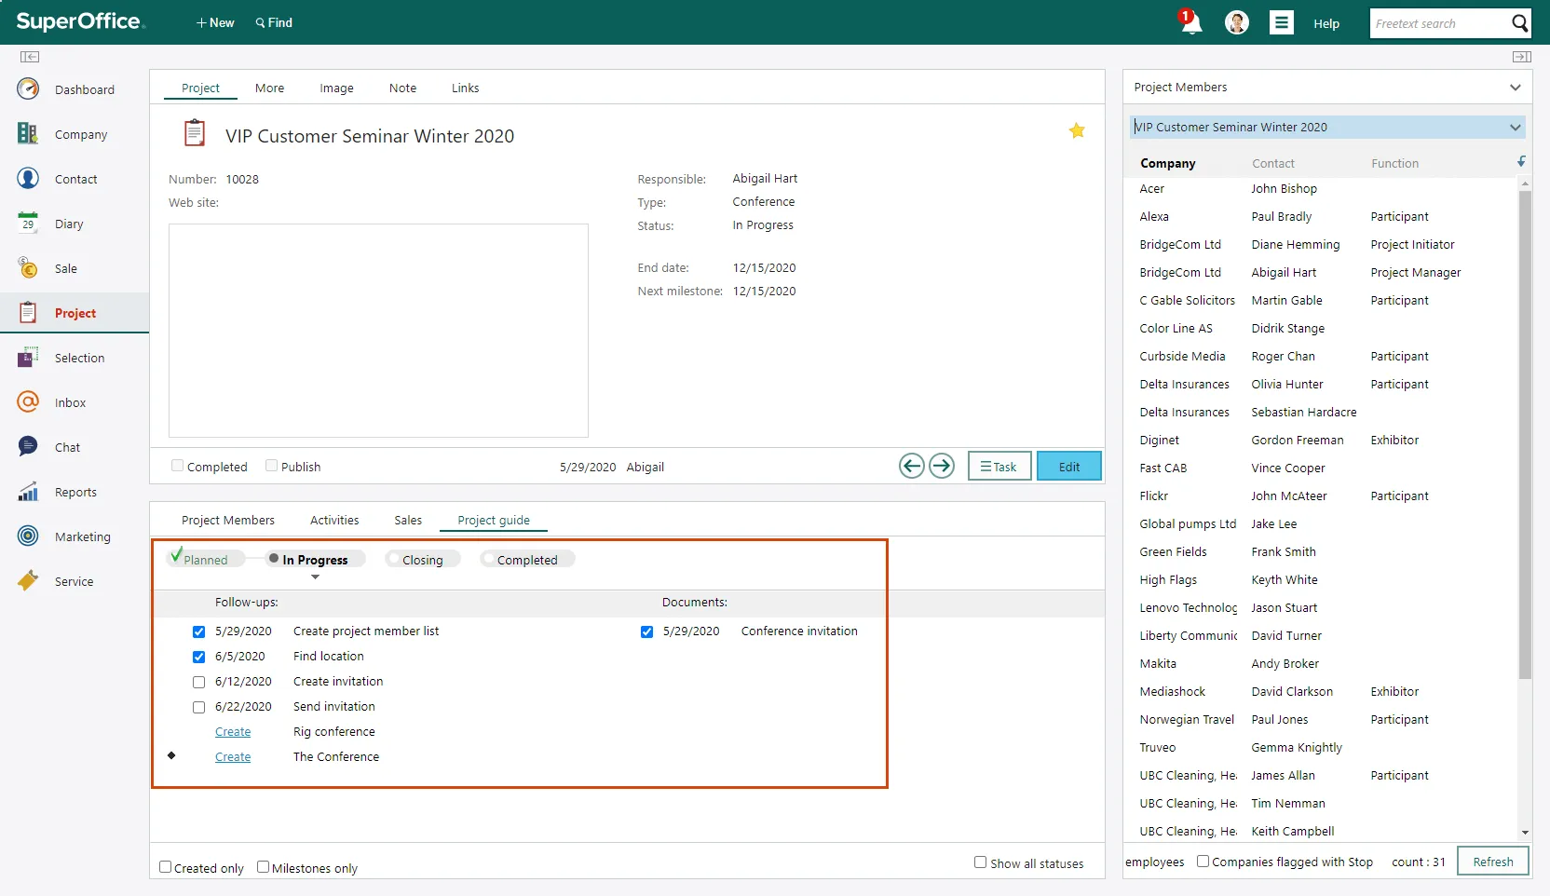This screenshot has width=1550, height=896.
Task: Click the Freetext search field
Action: point(1440,23)
